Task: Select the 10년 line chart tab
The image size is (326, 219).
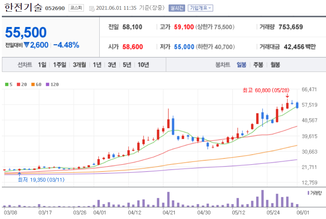Action: pyautogui.click(x=143, y=64)
